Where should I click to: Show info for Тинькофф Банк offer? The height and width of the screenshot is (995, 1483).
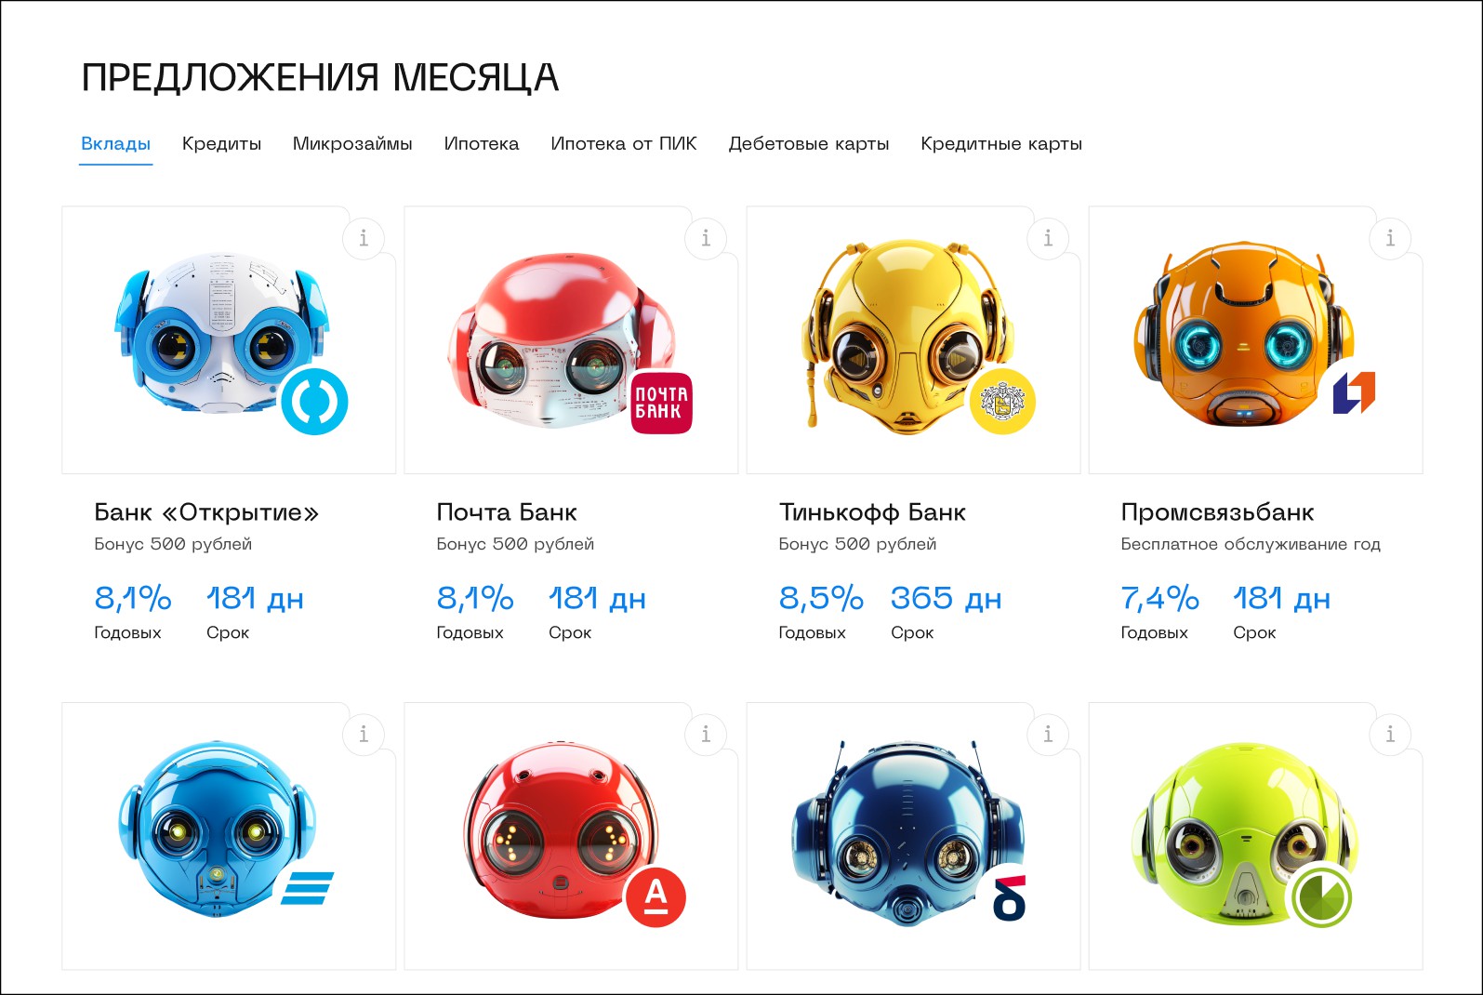pyautogui.click(x=1048, y=239)
